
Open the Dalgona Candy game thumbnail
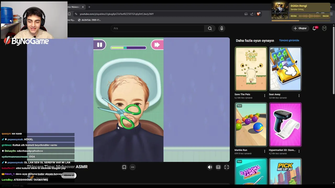(x=251, y=171)
